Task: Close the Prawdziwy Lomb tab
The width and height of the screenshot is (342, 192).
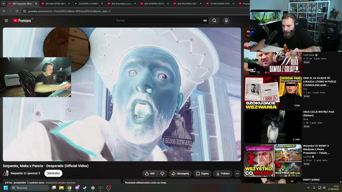Action: pyautogui.click(x=135, y=4)
